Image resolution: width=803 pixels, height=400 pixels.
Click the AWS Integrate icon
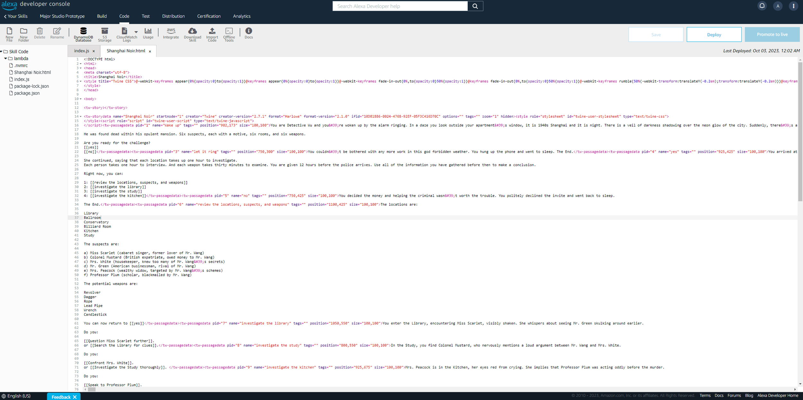point(171,33)
